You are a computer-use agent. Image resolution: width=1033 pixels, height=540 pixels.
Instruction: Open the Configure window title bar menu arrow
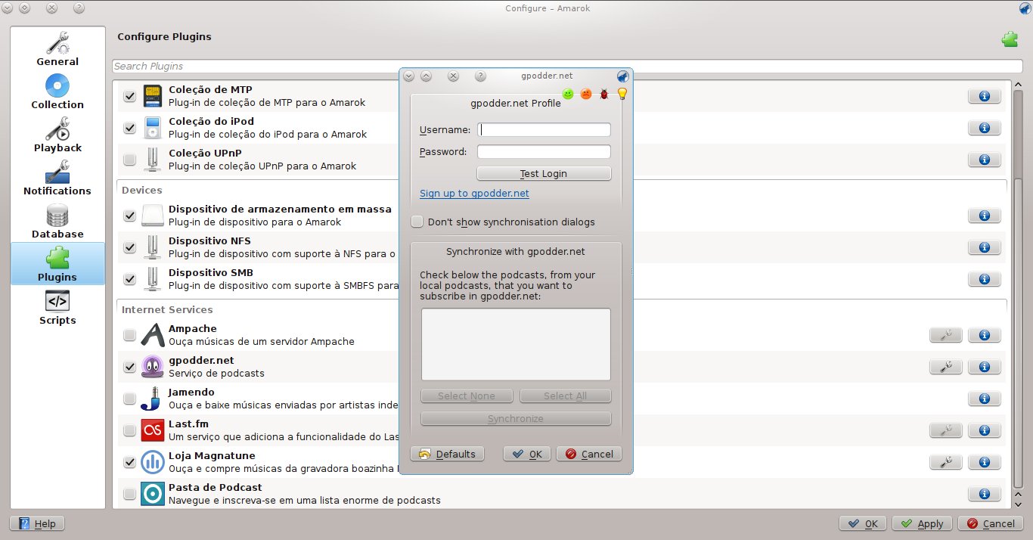click(x=7, y=8)
